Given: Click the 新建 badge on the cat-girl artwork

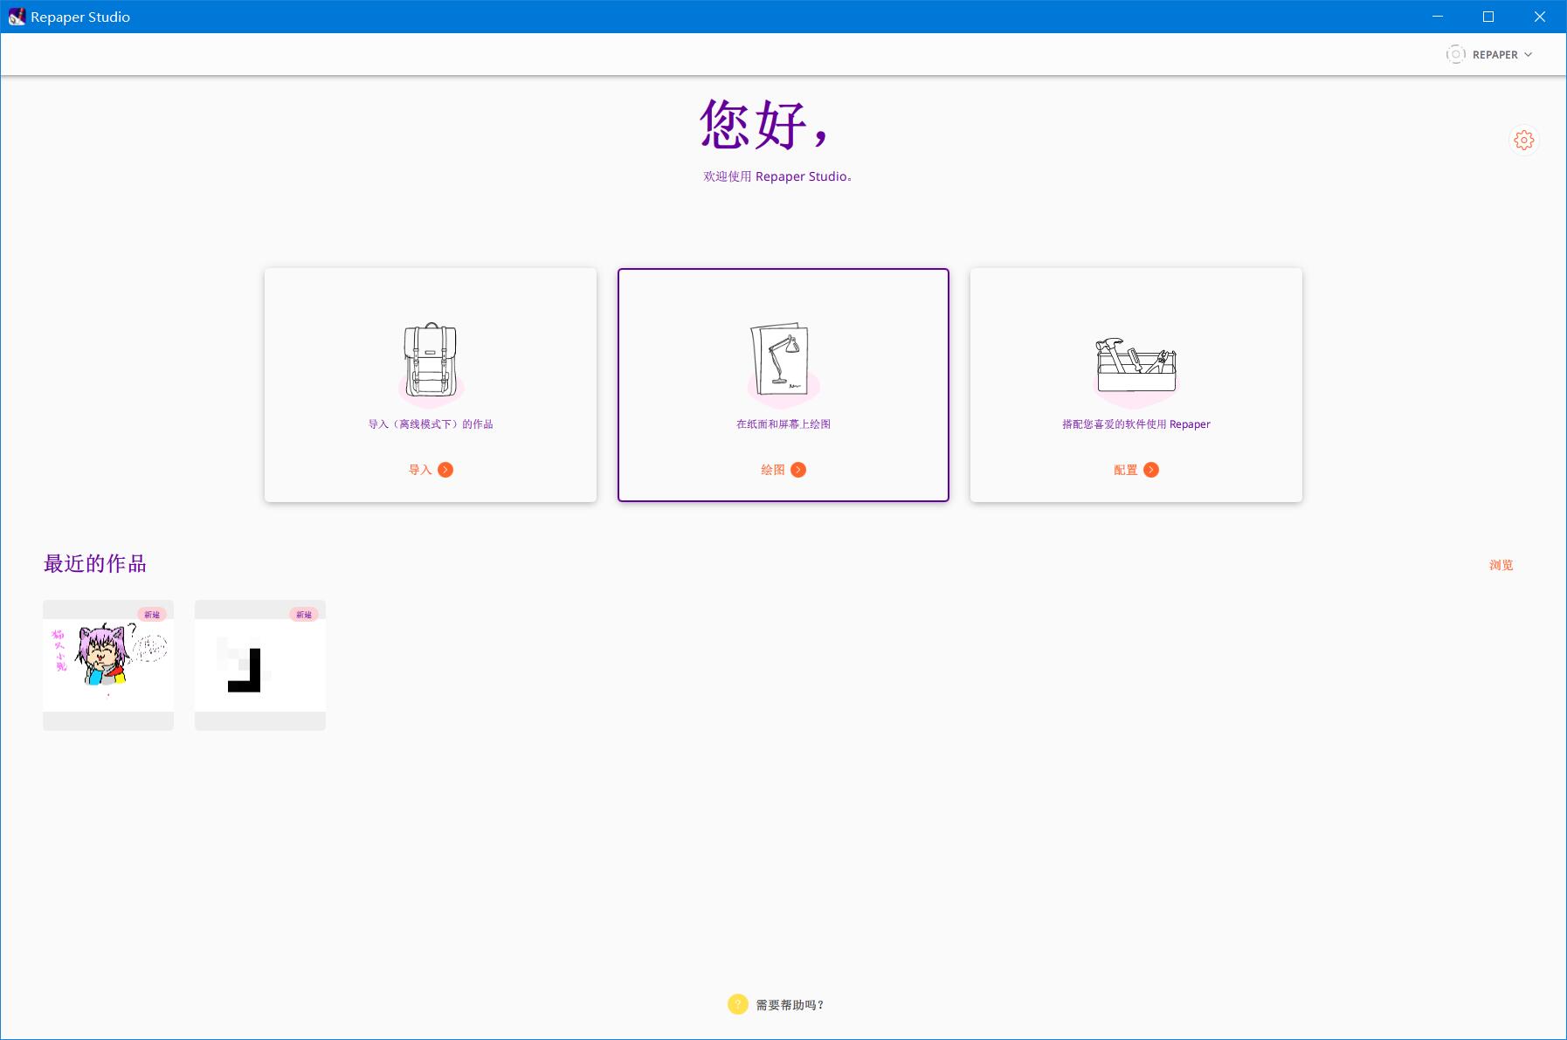Looking at the screenshot, I should 152,615.
